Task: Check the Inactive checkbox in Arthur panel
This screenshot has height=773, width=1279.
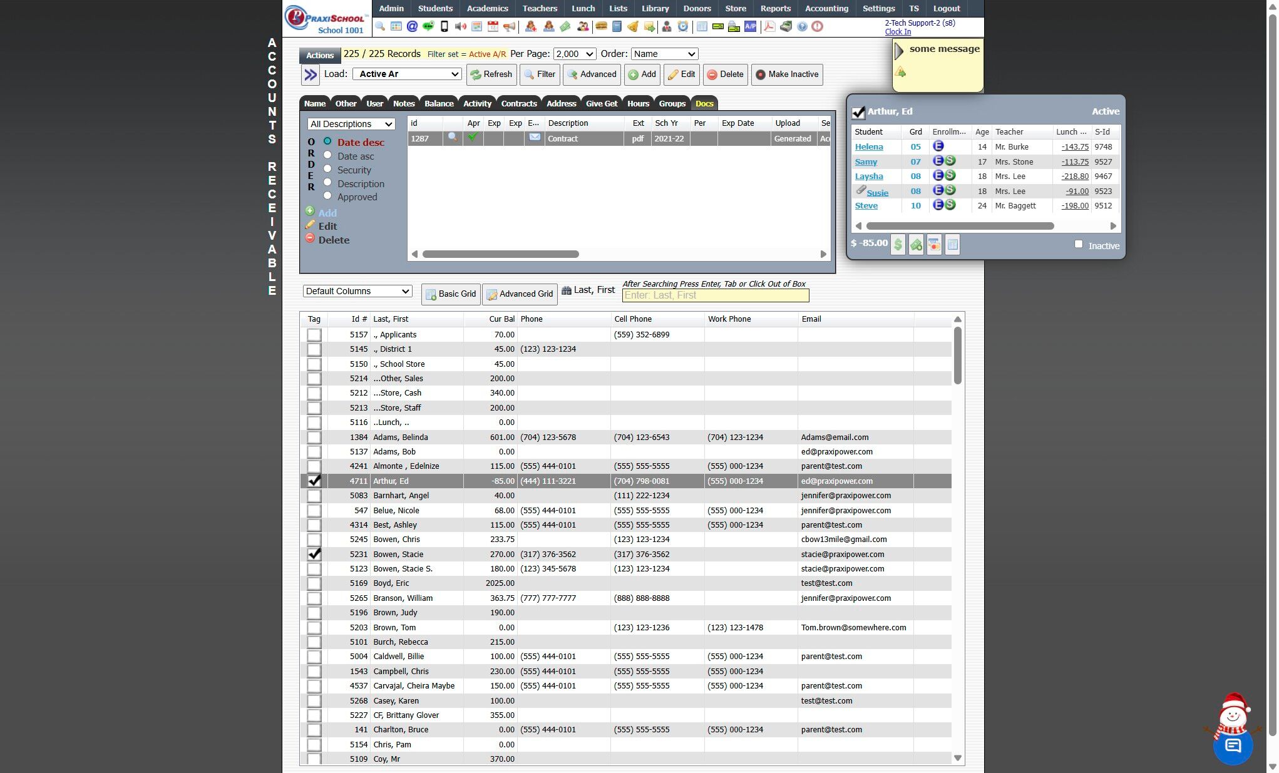Action: 1078,244
